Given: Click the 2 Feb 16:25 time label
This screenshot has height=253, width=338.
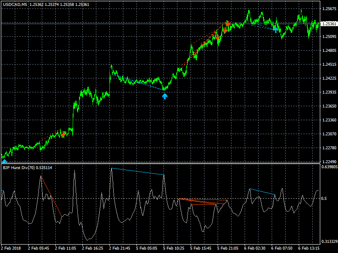Looking at the screenshot, I should 93,248.
